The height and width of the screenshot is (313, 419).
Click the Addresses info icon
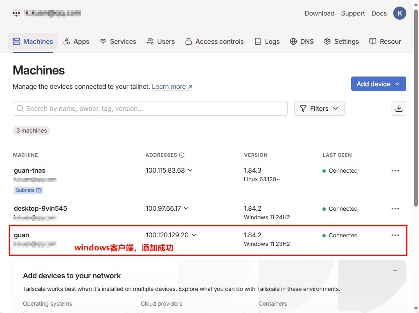(182, 155)
